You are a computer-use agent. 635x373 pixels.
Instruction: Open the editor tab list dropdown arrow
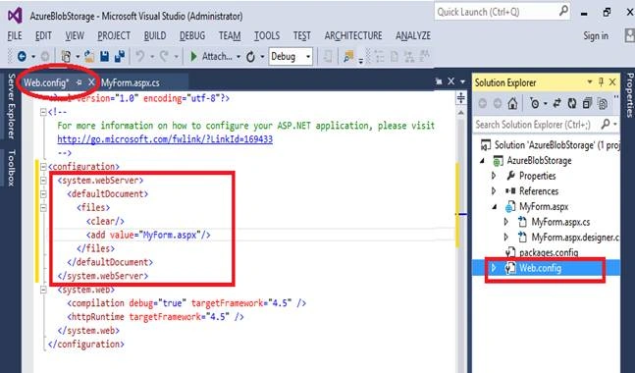click(x=462, y=82)
